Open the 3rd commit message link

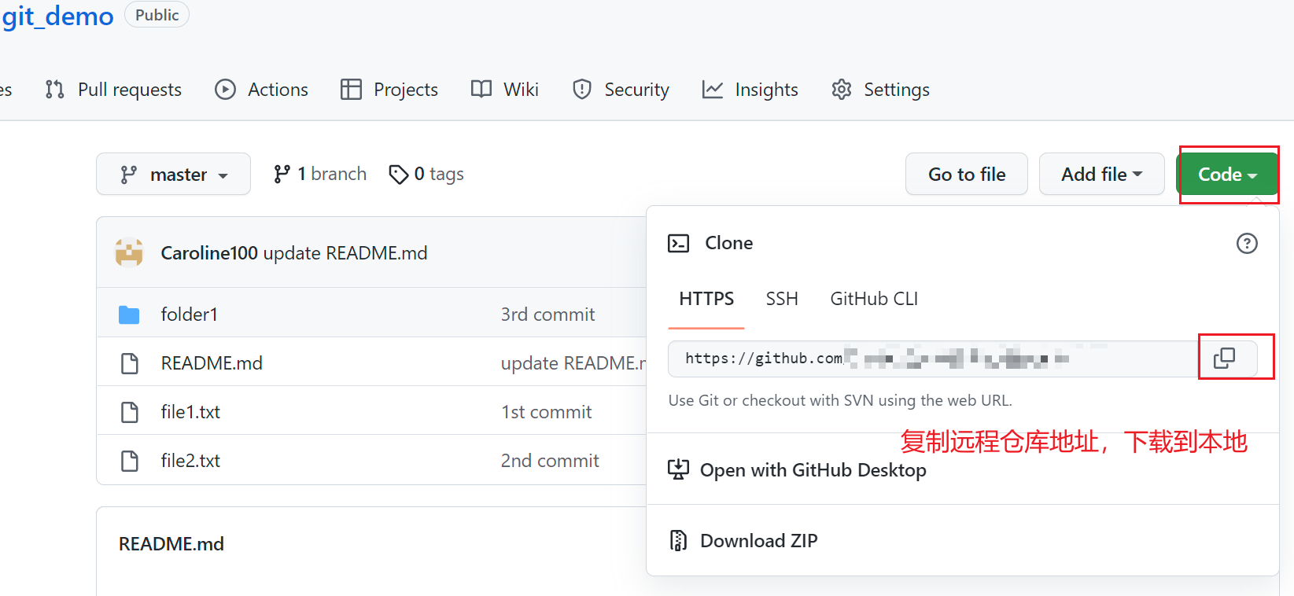pos(547,315)
